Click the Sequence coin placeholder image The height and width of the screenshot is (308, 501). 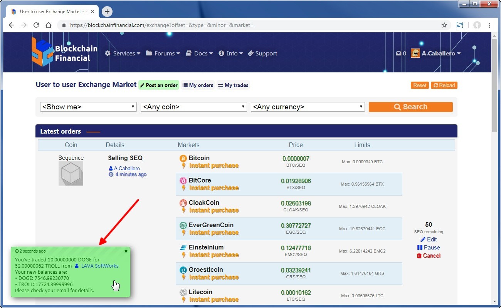pos(71,173)
